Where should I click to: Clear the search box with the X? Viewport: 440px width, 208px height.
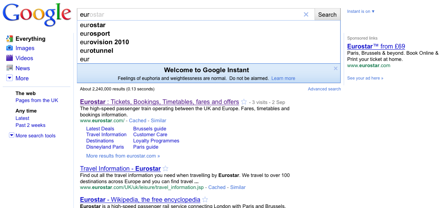[306, 15]
